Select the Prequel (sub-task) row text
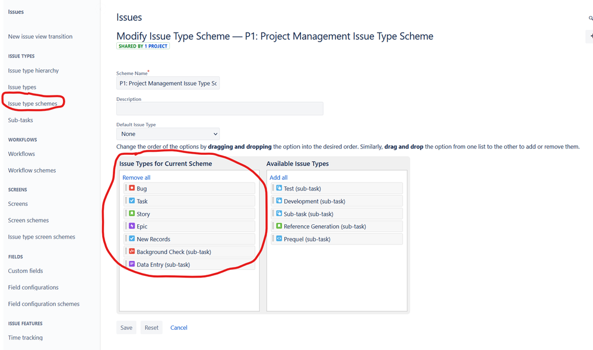593x350 pixels. (x=307, y=239)
